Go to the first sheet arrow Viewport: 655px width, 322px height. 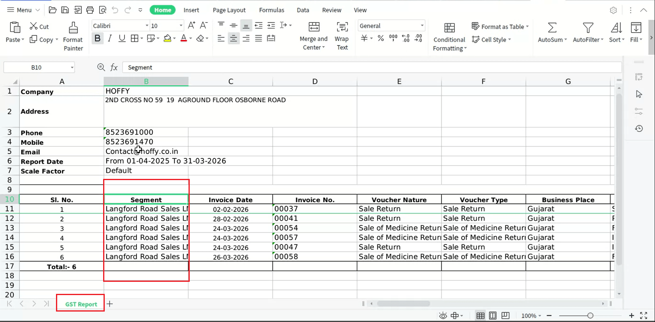click(x=9, y=304)
